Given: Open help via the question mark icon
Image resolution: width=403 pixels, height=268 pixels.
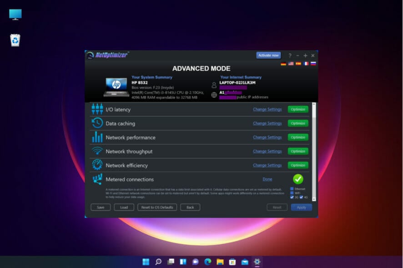Looking at the screenshot, I should click(x=290, y=55).
